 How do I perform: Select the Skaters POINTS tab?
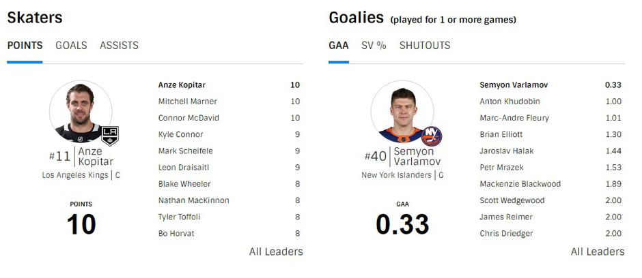tap(25, 46)
